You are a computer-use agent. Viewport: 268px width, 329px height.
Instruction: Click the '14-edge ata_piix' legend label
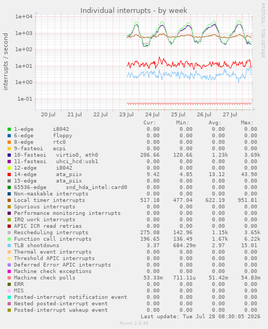pyautogui.click(x=48, y=174)
